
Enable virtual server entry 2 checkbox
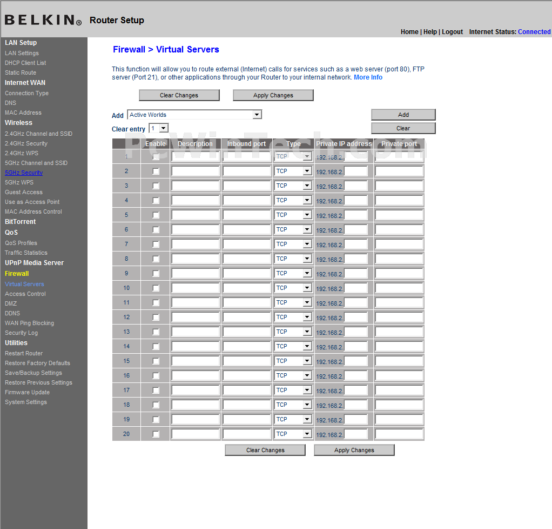tap(156, 171)
